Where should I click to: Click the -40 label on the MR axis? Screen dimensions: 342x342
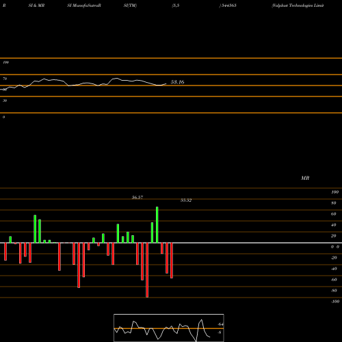334,269
